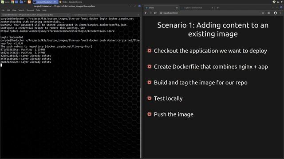Click the 'Login Succeeded' output line
284x159 pixels.
pos(12,37)
